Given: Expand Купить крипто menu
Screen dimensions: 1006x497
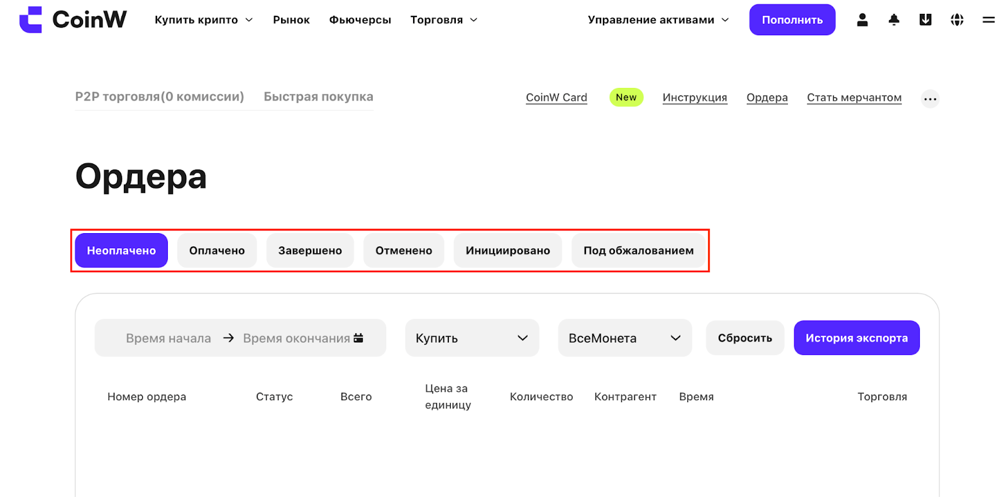Looking at the screenshot, I should point(204,20).
